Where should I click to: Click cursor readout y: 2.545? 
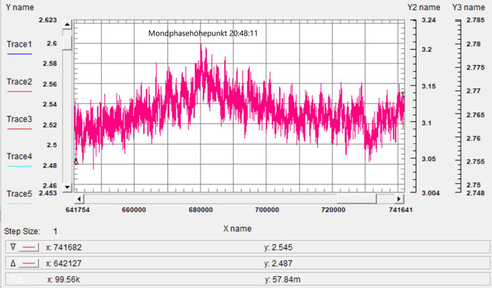coord(278,247)
